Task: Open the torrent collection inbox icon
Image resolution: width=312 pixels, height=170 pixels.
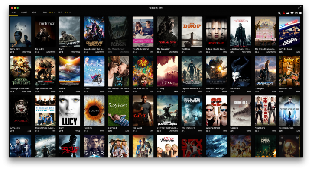Action: 288,13
